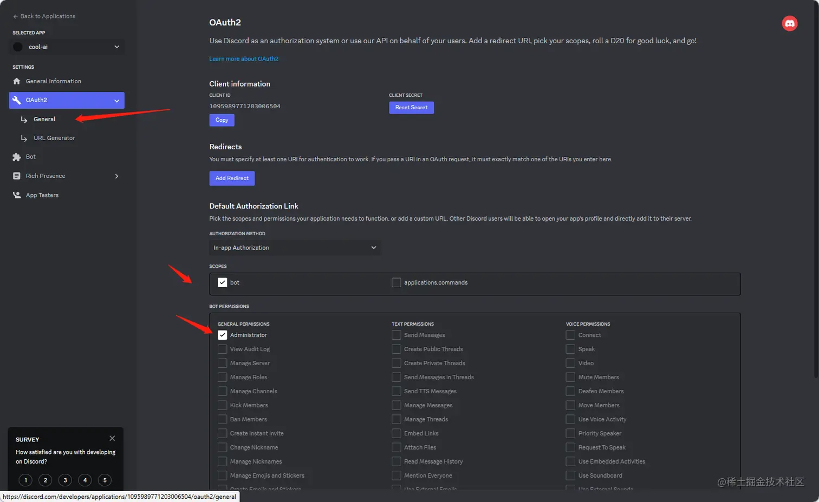Tick the Video voice permission

570,363
